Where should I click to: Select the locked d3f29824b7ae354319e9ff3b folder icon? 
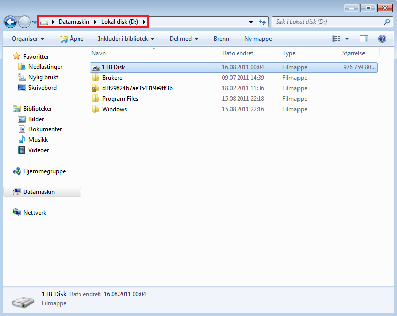(x=95, y=88)
